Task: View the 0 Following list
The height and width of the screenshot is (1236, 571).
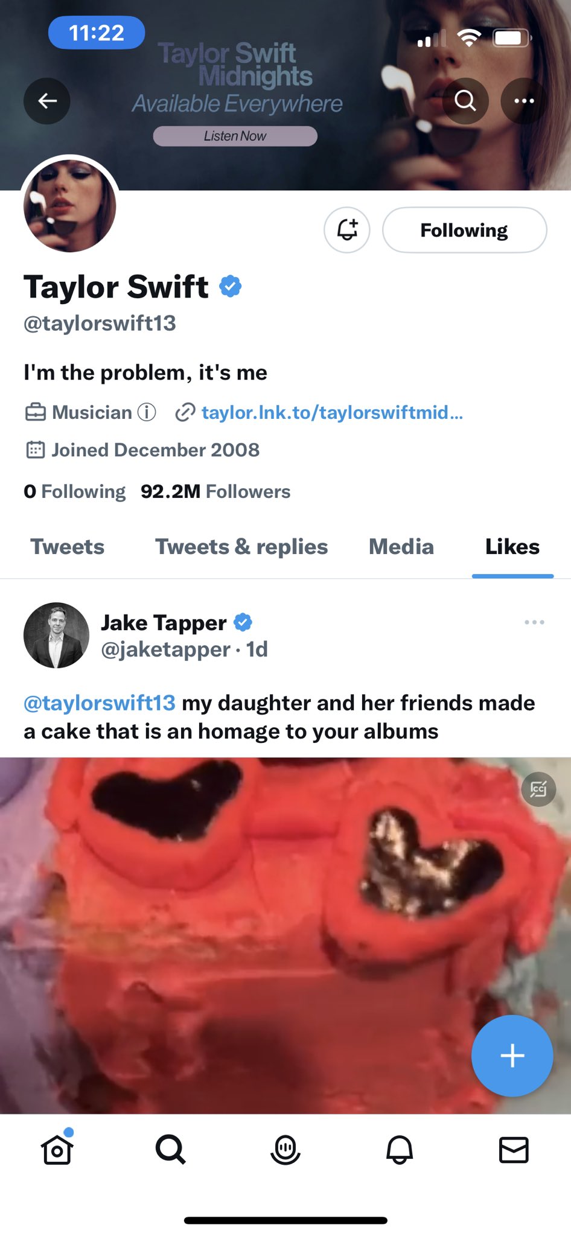Action: tap(74, 491)
